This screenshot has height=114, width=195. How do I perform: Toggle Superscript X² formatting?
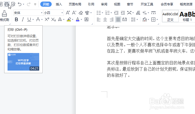(x=47, y=19)
